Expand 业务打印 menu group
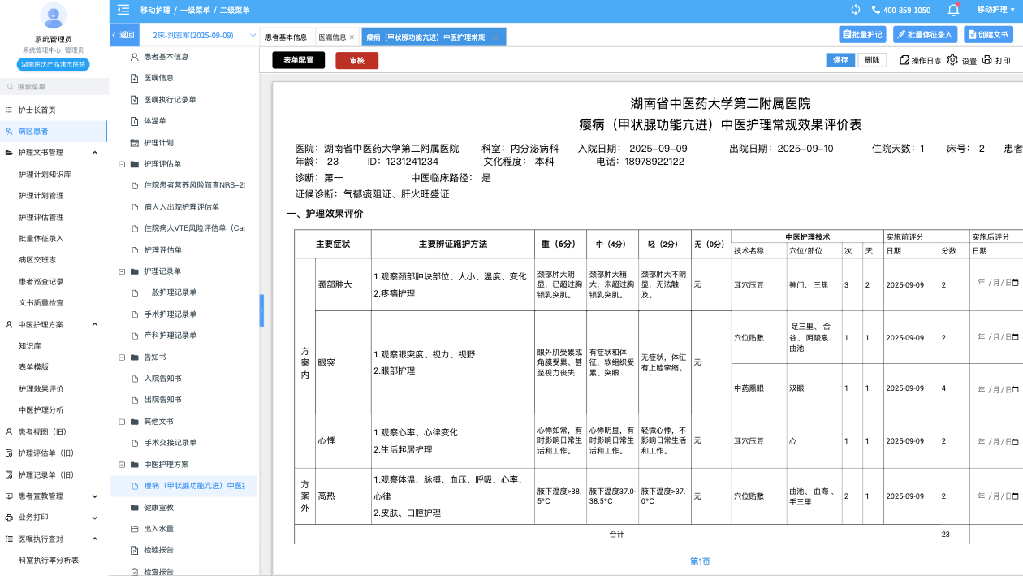This screenshot has width=1023, height=576. coord(94,518)
